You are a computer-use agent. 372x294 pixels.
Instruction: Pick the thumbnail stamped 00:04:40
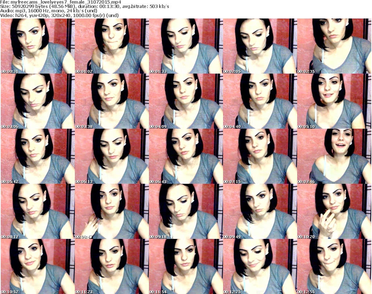[x=260, y=101]
